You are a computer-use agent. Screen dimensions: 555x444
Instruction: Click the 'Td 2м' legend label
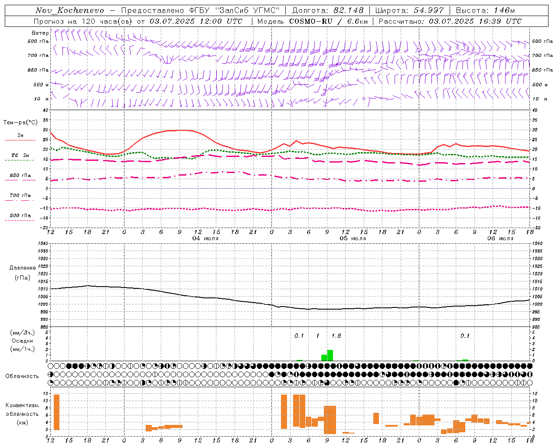20,155
